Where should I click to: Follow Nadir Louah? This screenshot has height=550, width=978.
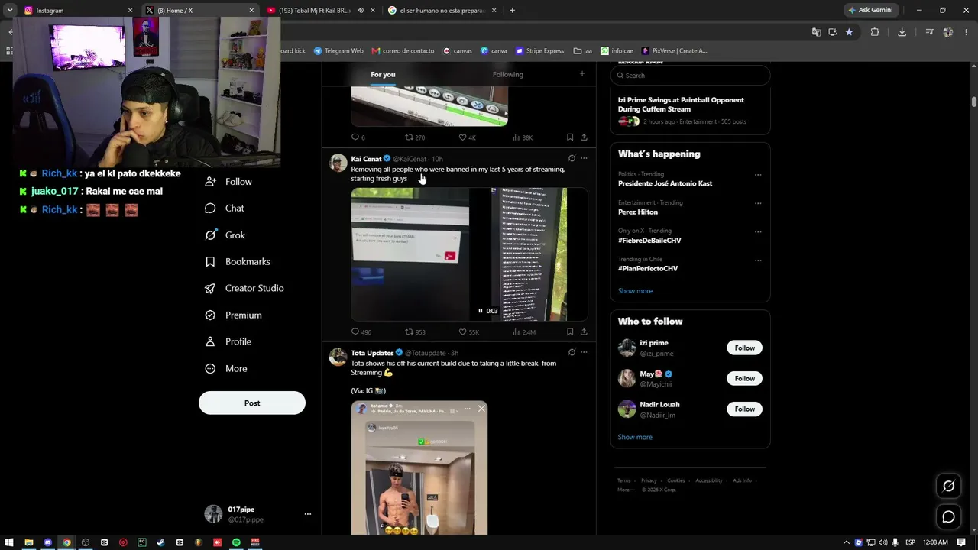(744, 409)
